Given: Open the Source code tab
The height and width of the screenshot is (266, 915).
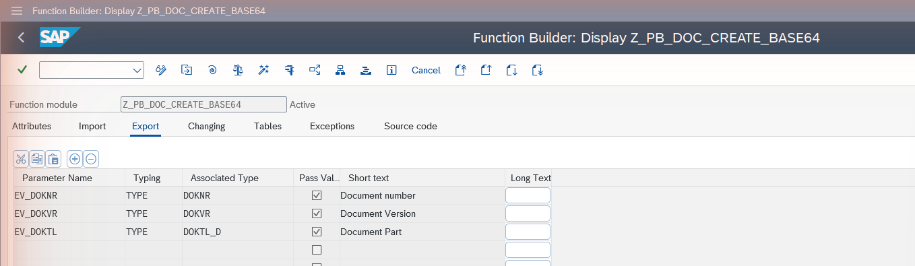Looking at the screenshot, I should 410,126.
